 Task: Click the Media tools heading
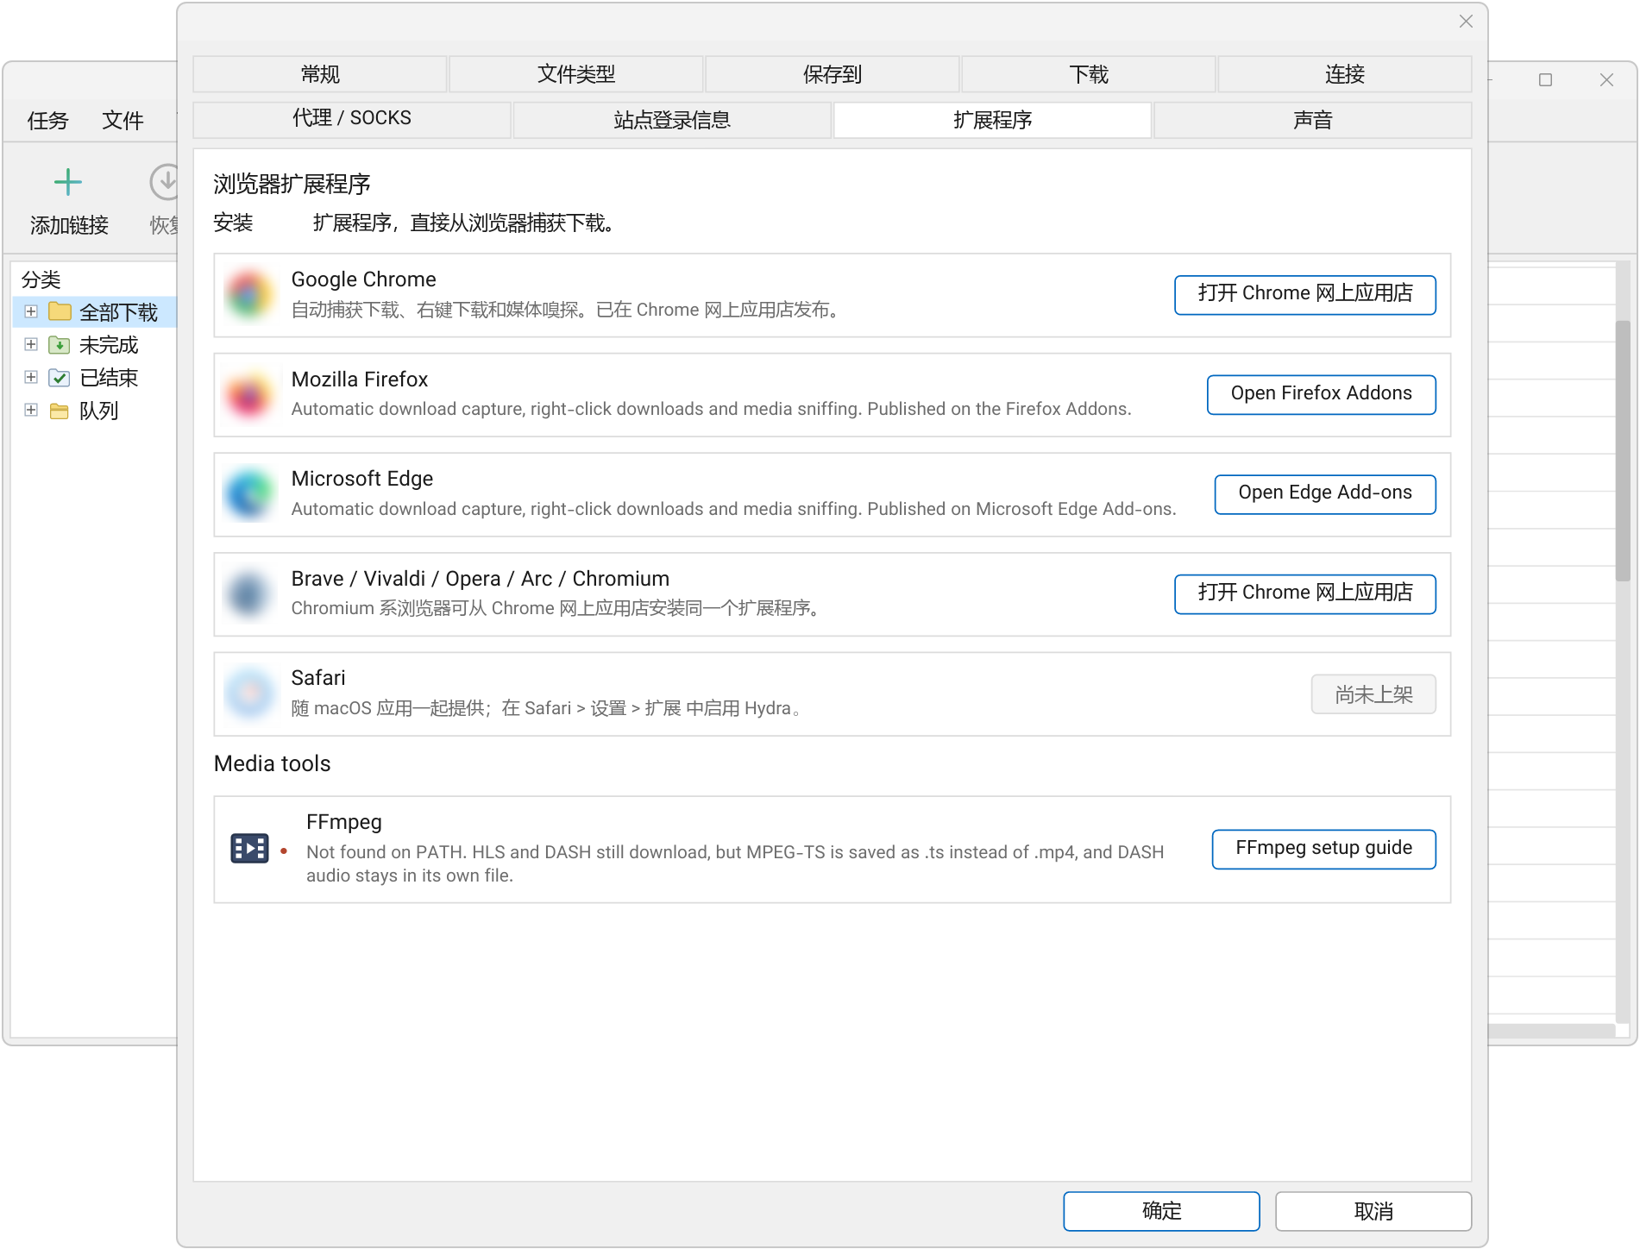click(x=272, y=763)
